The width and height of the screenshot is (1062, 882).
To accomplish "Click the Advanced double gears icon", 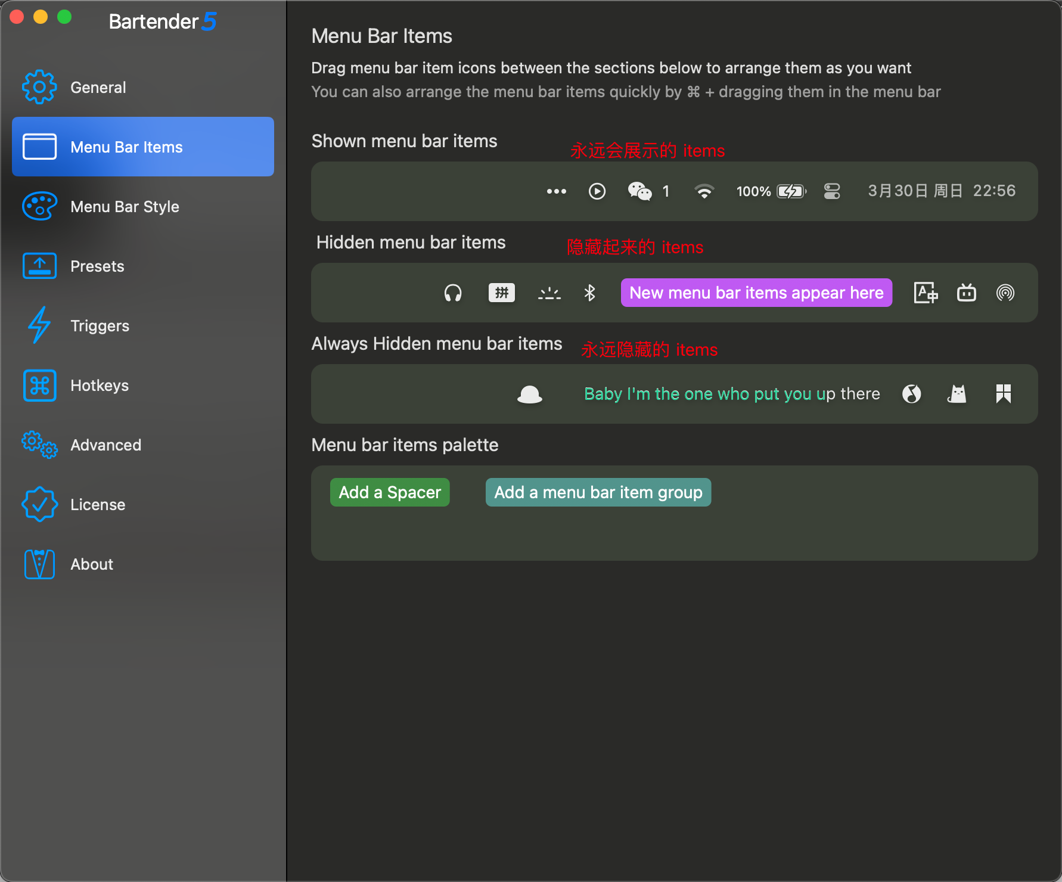I will click(39, 445).
